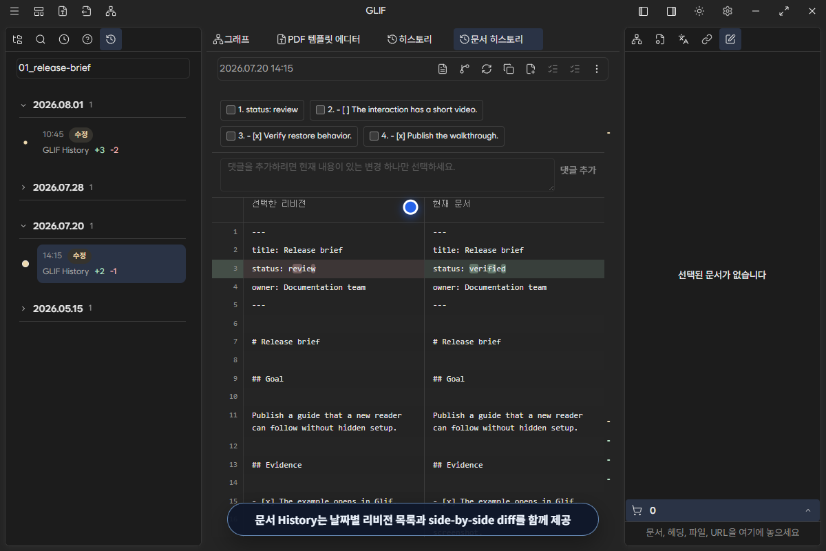Click the '선택된 문서가 없습니다' message

722,275
